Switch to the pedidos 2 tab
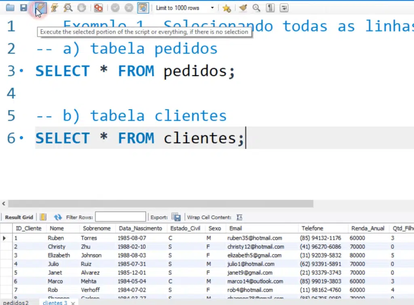This screenshot has width=414, height=305. [16, 303]
